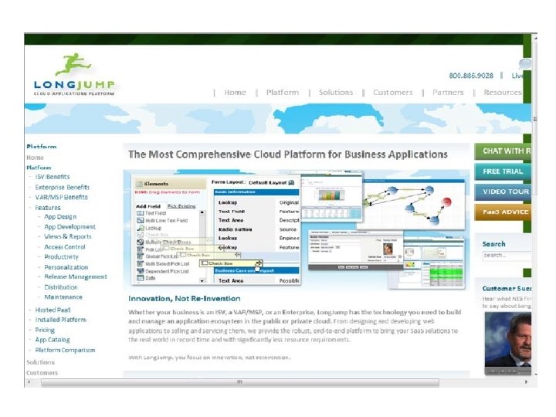Play the customer success video thumbnail
Image resolution: width=556 pixels, height=417 pixels.
[x=508, y=343]
